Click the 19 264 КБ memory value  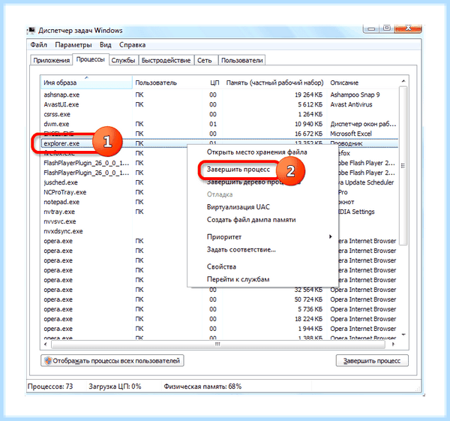click(x=308, y=95)
